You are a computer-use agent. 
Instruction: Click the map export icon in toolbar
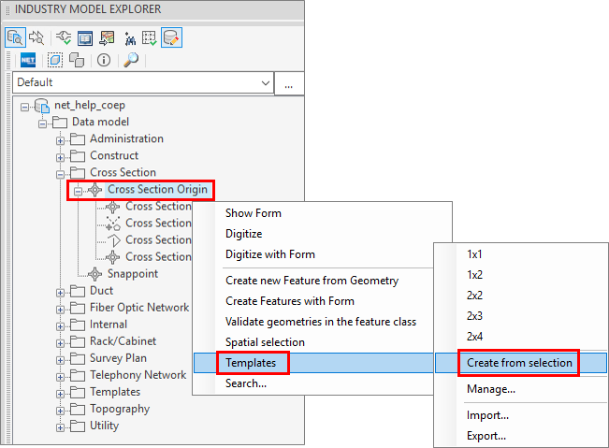(107, 38)
